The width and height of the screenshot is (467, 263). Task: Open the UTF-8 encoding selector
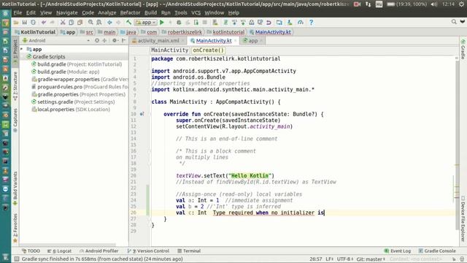(x=345, y=259)
